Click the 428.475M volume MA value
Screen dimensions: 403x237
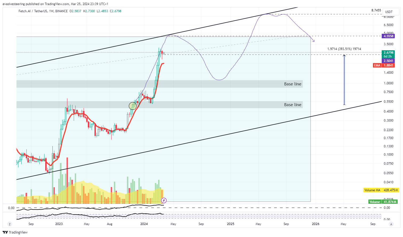390,190
